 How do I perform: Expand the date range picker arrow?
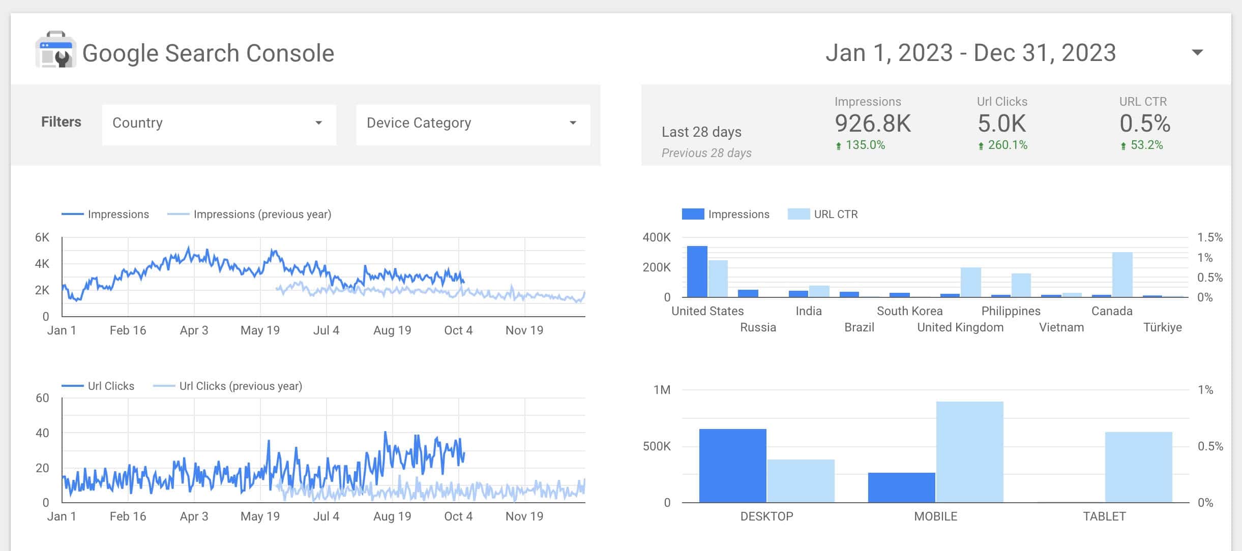pyautogui.click(x=1198, y=52)
